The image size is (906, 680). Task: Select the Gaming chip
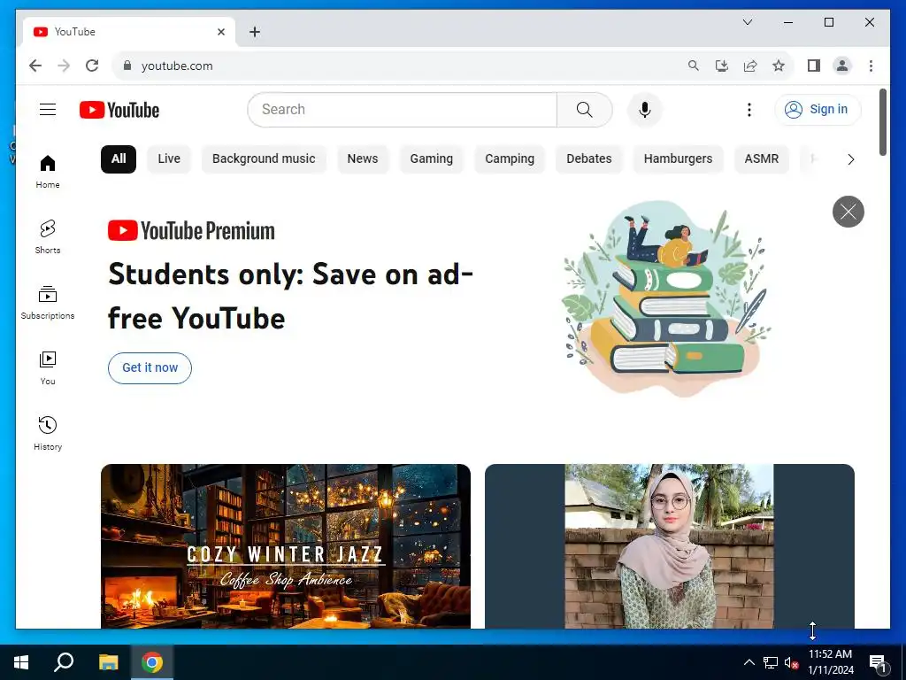[x=431, y=159]
